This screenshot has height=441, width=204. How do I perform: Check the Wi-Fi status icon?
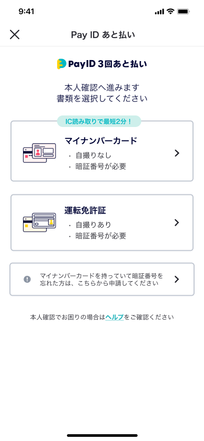[170, 11]
